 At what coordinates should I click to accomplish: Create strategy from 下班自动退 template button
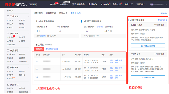(x=148, y=77)
